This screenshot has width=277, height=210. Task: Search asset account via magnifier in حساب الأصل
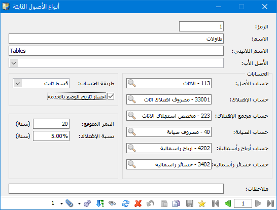132,83
